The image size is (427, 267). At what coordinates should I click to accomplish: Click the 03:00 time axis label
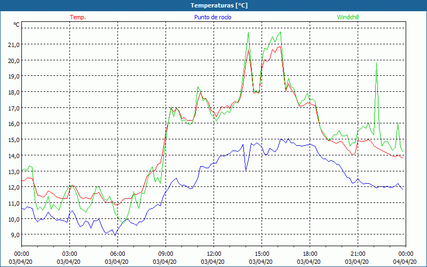tap(69, 254)
